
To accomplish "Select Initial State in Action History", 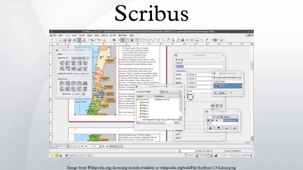I will (228, 82).
